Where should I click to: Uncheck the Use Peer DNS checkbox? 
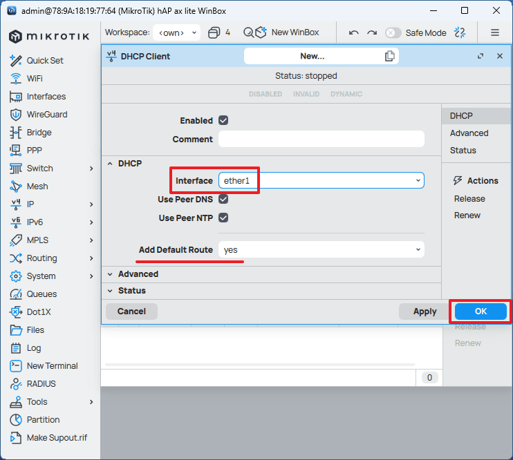[x=223, y=199]
